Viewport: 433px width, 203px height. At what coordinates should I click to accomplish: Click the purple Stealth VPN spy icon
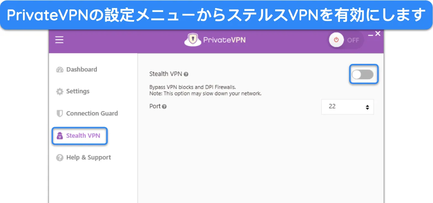[59, 136]
